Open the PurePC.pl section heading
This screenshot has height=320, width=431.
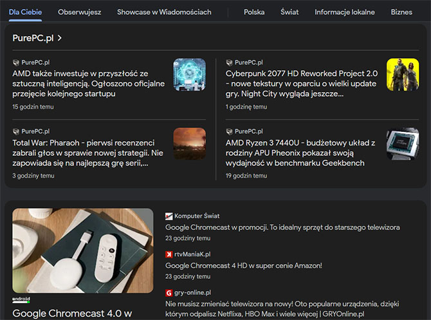pyautogui.click(x=33, y=38)
